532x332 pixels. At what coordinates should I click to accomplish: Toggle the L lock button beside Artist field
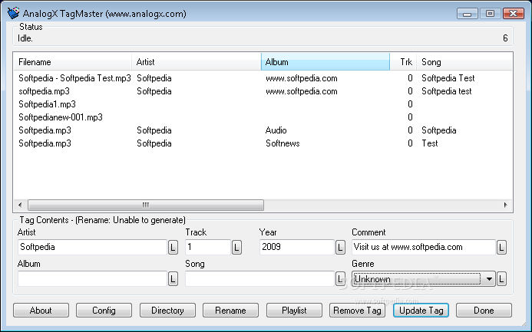(173, 248)
